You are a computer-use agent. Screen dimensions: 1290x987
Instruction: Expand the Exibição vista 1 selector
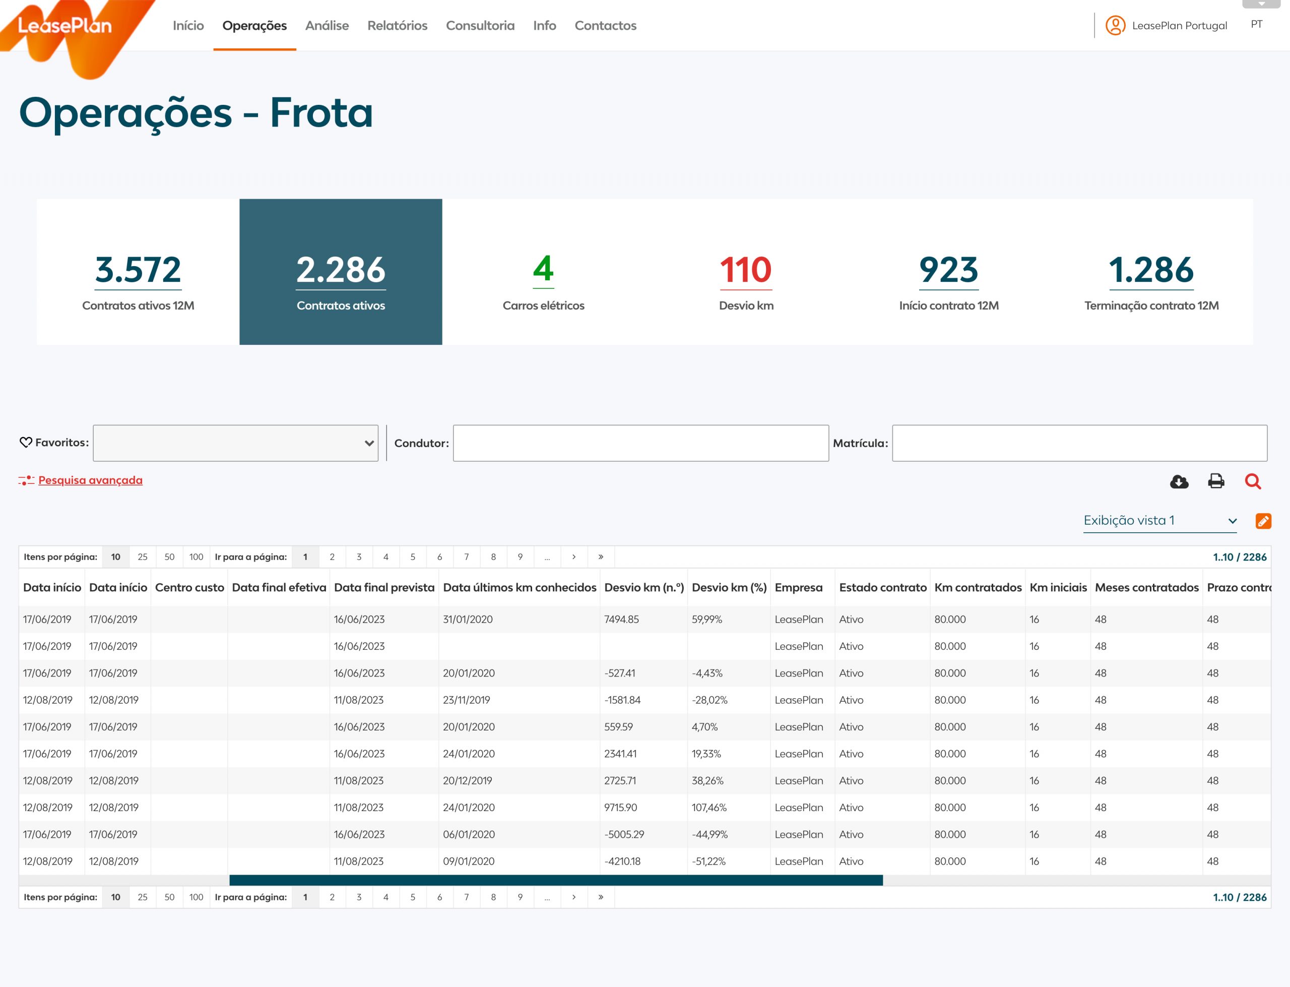tap(1159, 521)
